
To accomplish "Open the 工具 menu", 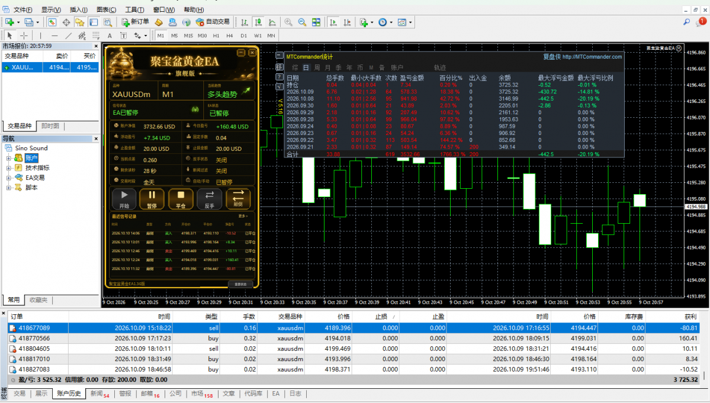I will pos(134,9).
